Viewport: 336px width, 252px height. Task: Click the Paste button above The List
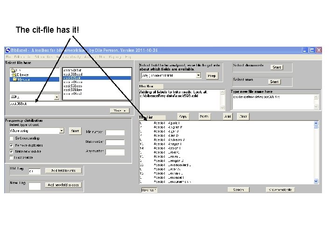point(204,117)
